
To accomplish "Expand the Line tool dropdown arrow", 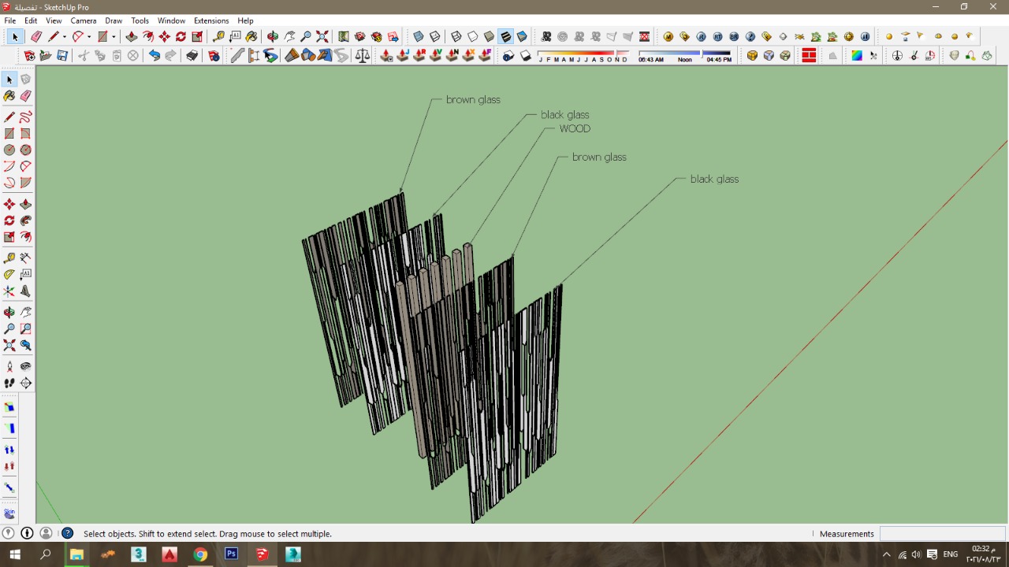I will pyautogui.click(x=65, y=37).
